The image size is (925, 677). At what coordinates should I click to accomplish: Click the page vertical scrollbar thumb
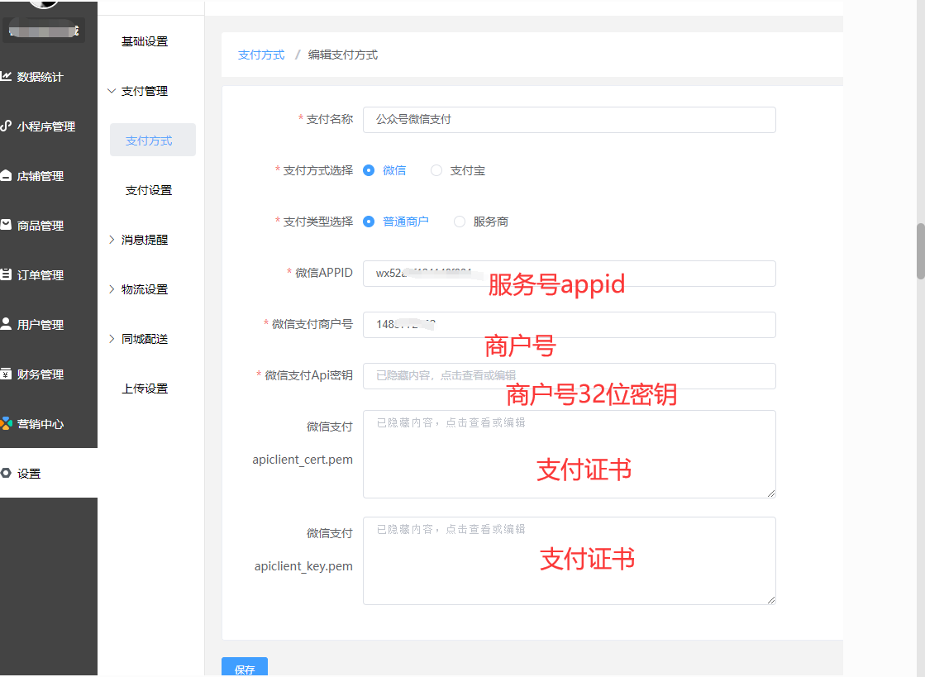pyautogui.click(x=920, y=251)
